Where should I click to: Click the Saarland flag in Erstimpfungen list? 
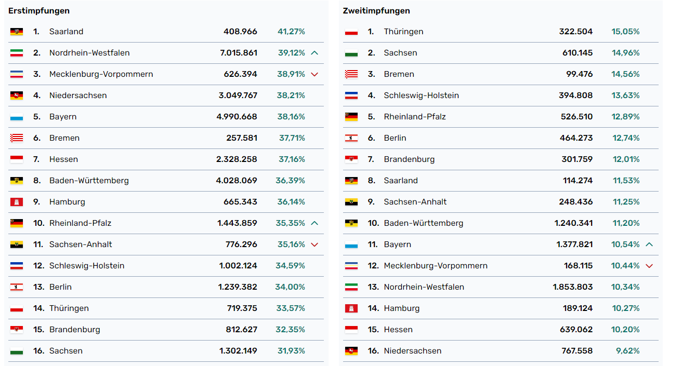coord(16,32)
